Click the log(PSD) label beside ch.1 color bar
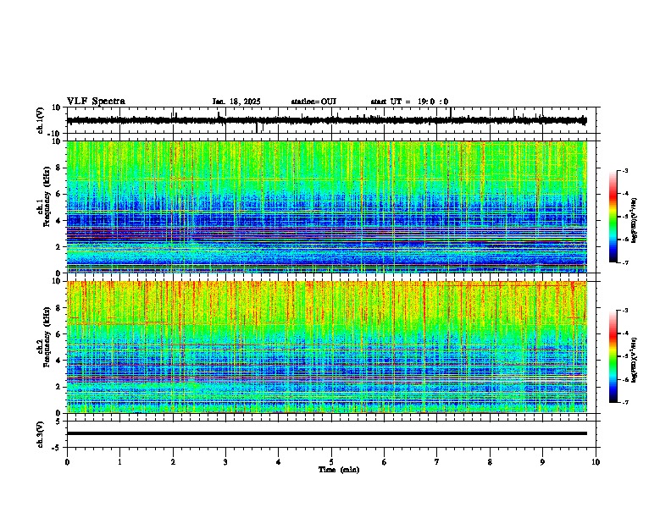 pos(634,221)
